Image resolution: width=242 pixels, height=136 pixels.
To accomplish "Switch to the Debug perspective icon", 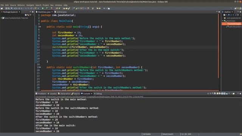I will pos(240,8).
